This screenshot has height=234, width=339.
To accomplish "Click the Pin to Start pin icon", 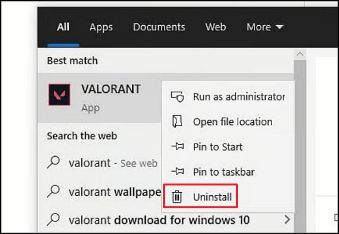I will [177, 147].
